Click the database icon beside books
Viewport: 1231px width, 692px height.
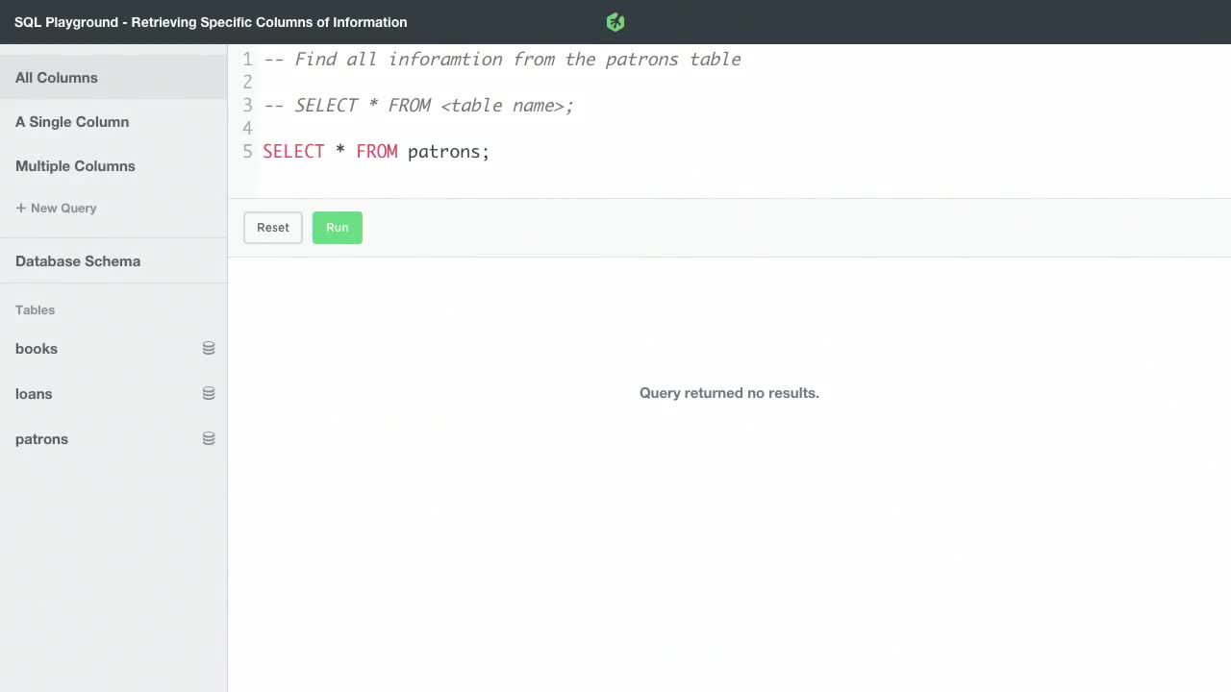(x=209, y=348)
